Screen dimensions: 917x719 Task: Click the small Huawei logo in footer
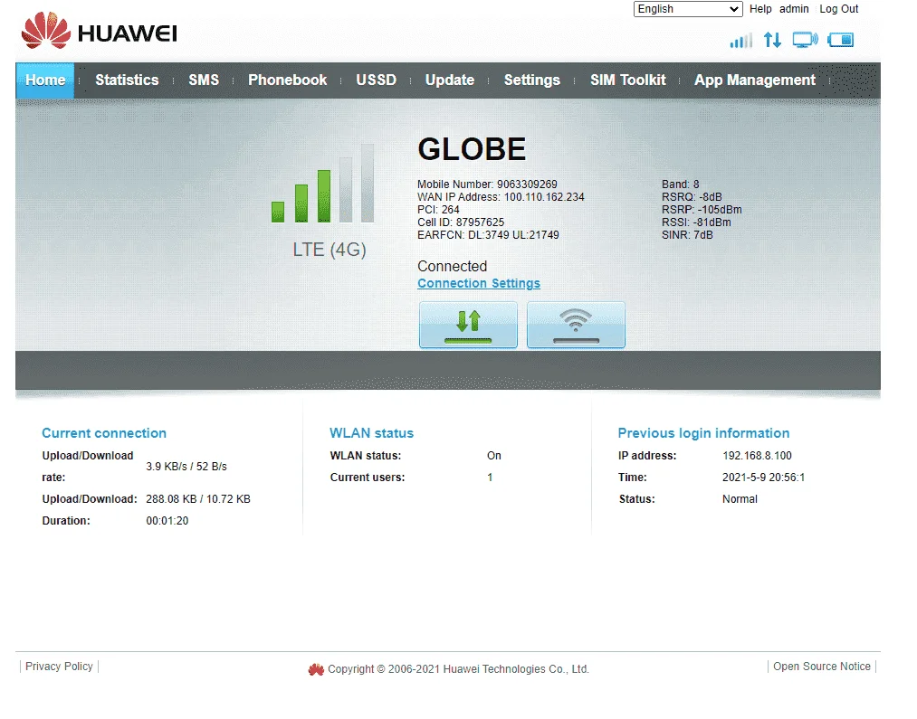pyautogui.click(x=316, y=669)
